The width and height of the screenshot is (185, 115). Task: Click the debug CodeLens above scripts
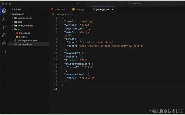[68, 35]
